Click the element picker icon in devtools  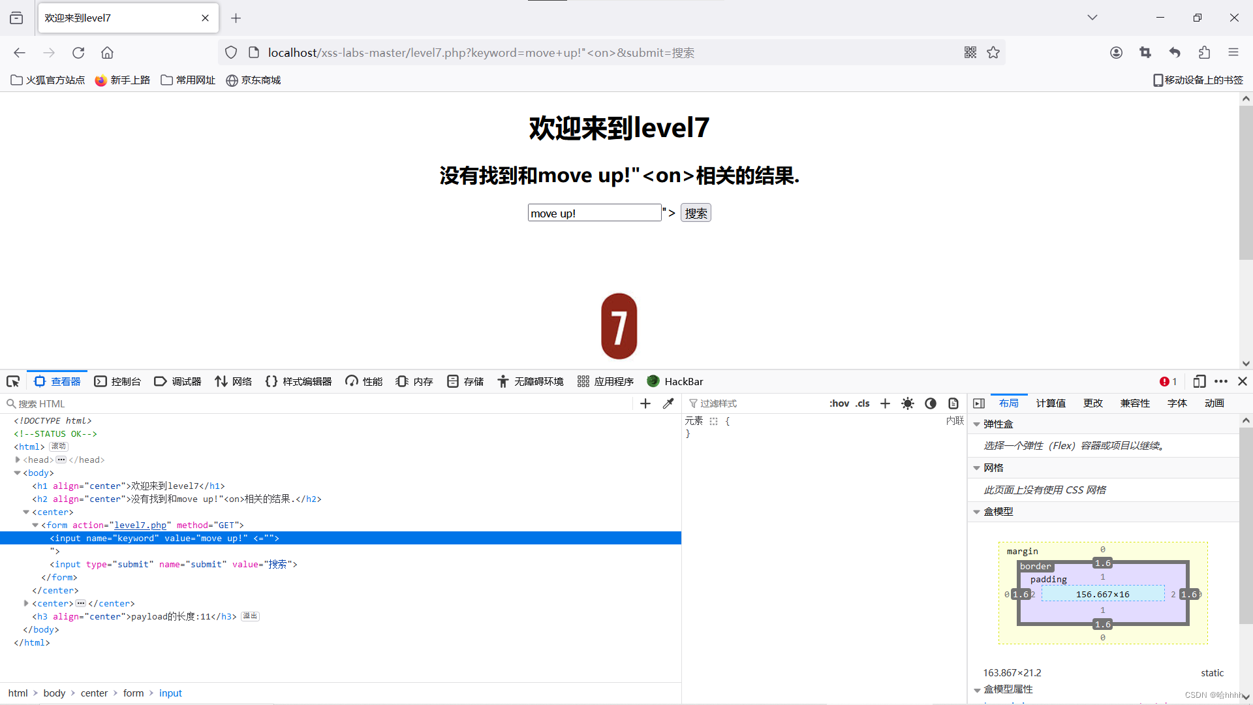tap(13, 381)
